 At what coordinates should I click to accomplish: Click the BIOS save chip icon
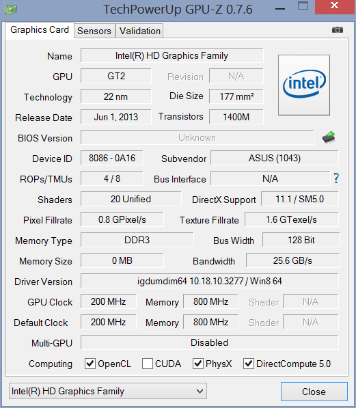pyautogui.click(x=329, y=137)
